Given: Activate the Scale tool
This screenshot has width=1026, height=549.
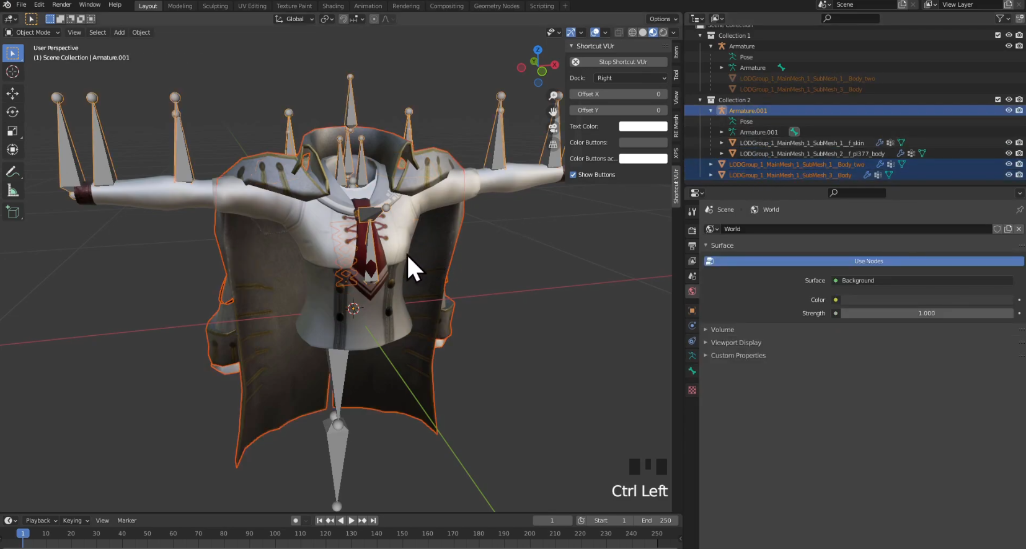Looking at the screenshot, I should pyautogui.click(x=12, y=131).
